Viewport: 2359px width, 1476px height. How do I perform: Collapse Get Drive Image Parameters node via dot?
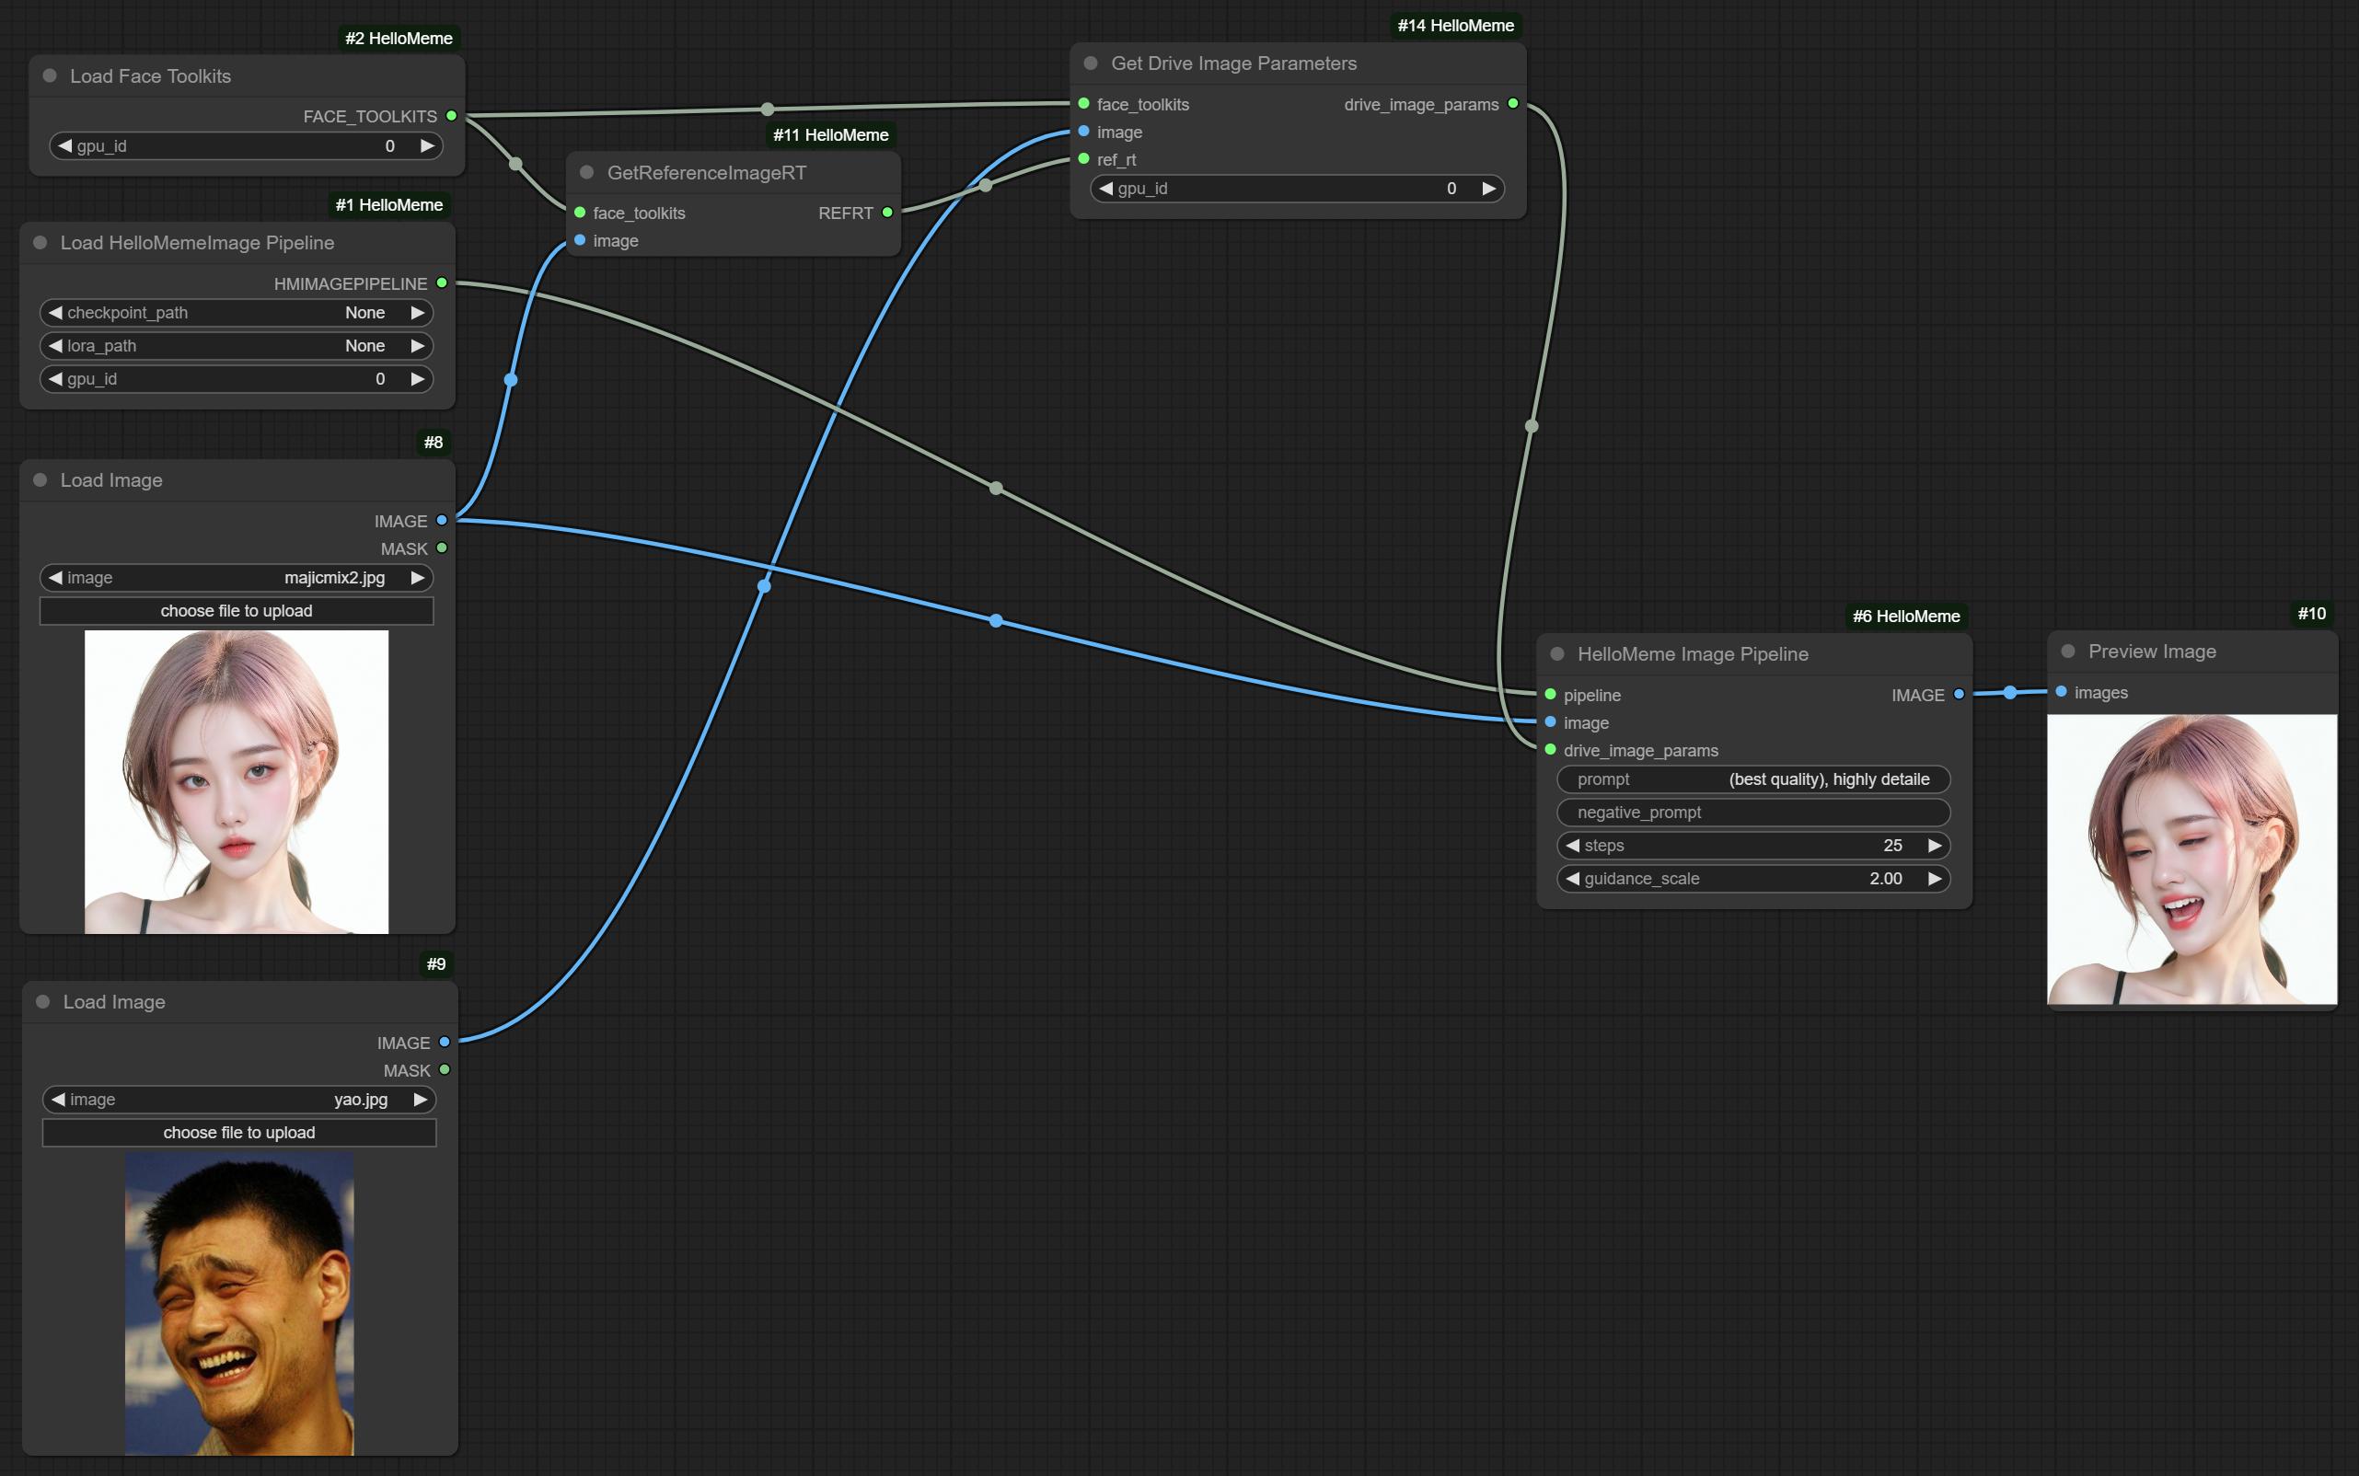click(x=1091, y=63)
